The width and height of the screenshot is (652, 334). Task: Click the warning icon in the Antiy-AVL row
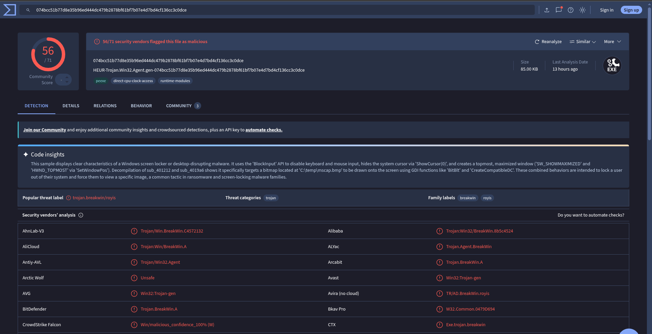[134, 262]
